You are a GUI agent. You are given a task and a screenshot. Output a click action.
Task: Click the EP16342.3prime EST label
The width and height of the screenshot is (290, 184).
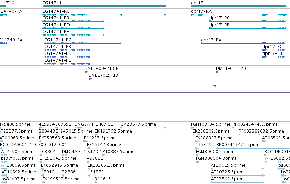point(104,145)
